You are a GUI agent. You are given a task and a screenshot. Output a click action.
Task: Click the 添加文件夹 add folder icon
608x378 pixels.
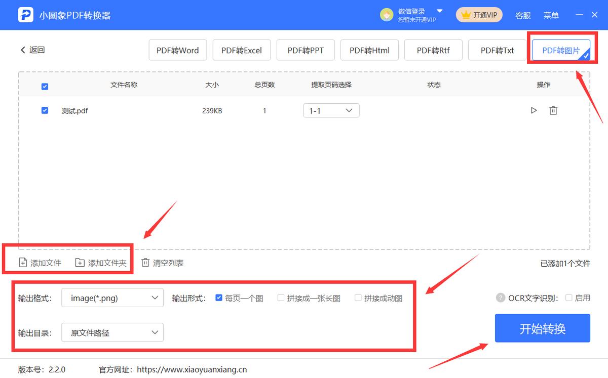80,263
